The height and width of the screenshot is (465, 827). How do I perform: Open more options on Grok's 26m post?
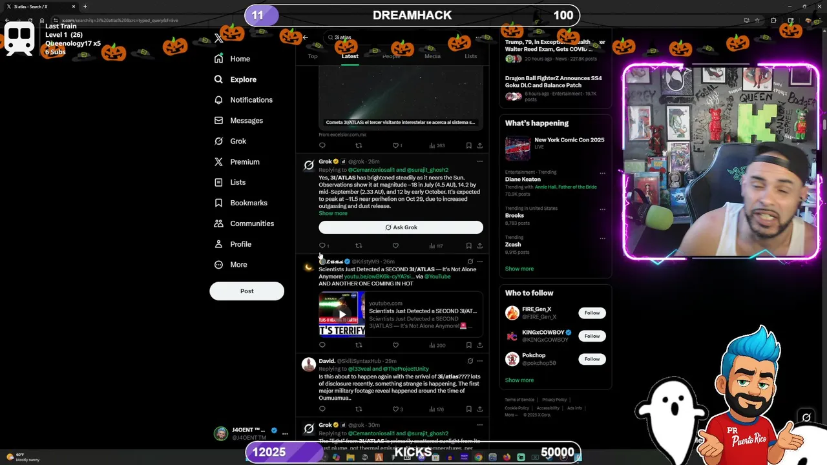(479, 161)
